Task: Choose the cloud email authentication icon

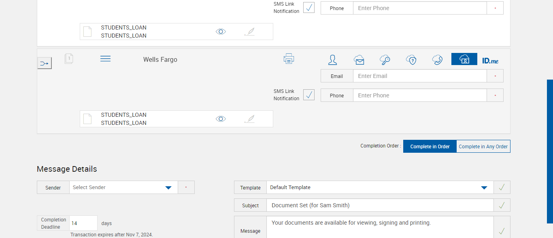Action: pyautogui.click(x=359, y=60)
